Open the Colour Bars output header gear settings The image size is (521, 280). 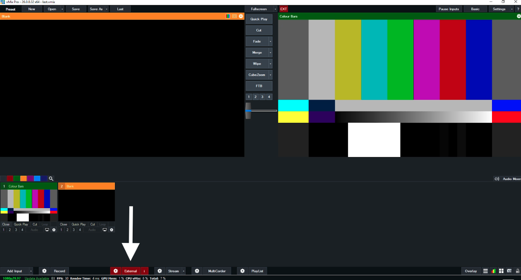[519, 16]
